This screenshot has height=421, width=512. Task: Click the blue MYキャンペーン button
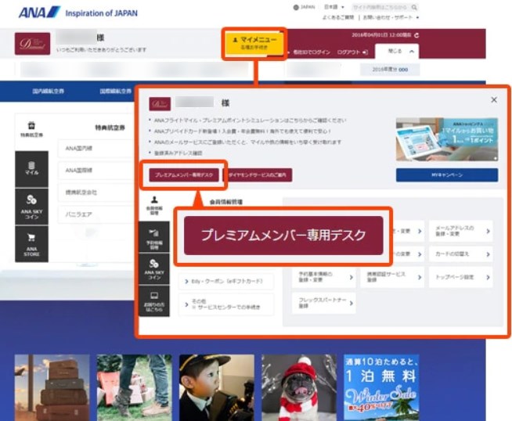click(447, 175)
